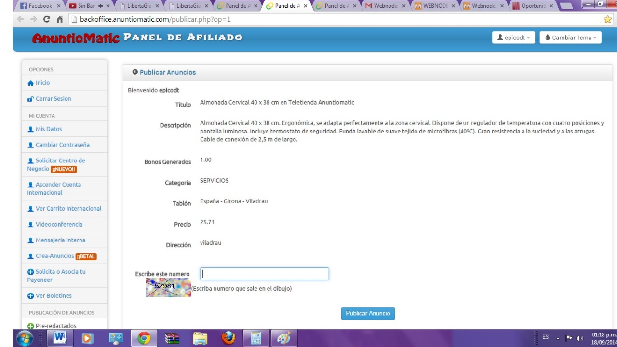Image resolution: width=617 pixels, height=347 pixels.
Task: Click the browser home icon
Action: tap(60, 19)
